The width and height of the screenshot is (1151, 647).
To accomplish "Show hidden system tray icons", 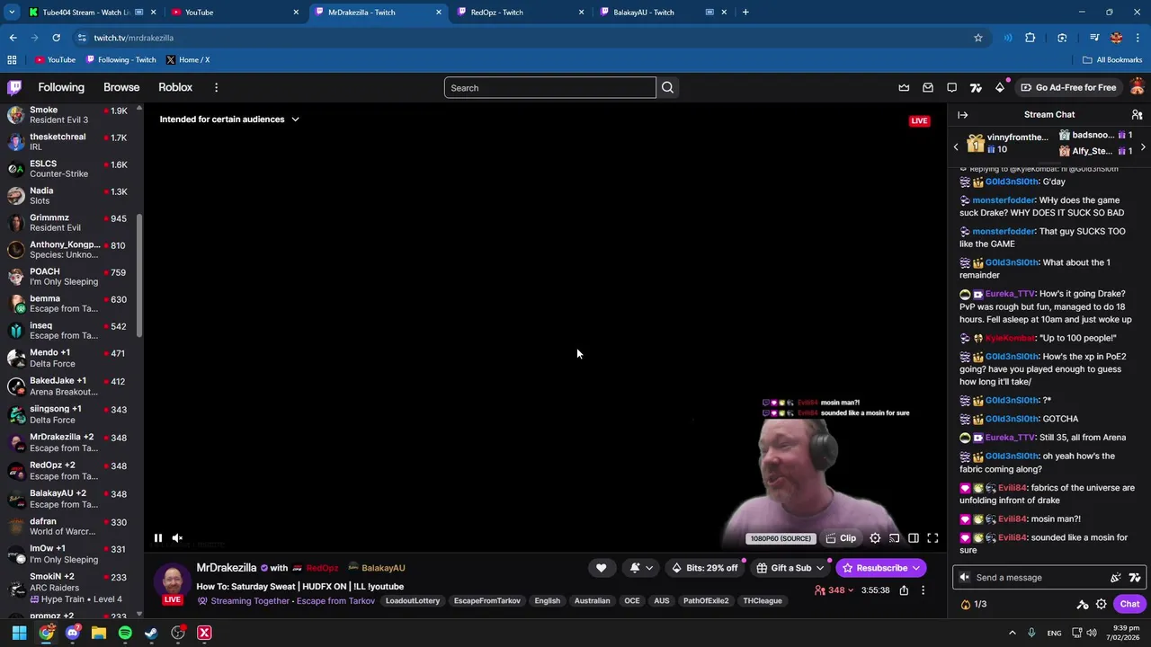I will pos(1012,633).
